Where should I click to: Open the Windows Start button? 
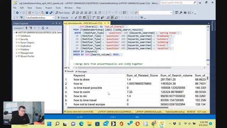coord(49,124)
